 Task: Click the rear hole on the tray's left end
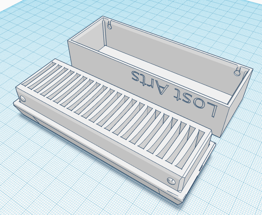[22, 99]
